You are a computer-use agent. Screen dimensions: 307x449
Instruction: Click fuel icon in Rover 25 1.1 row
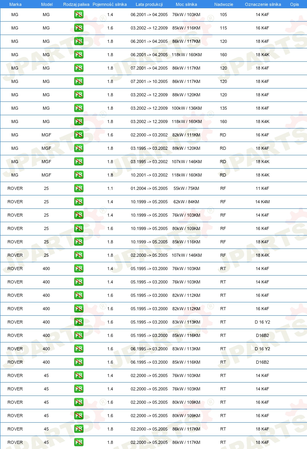coord(79,188)
